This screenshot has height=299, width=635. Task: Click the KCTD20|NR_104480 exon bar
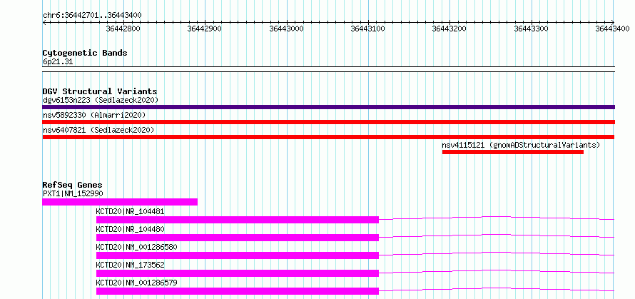(238, 238)
